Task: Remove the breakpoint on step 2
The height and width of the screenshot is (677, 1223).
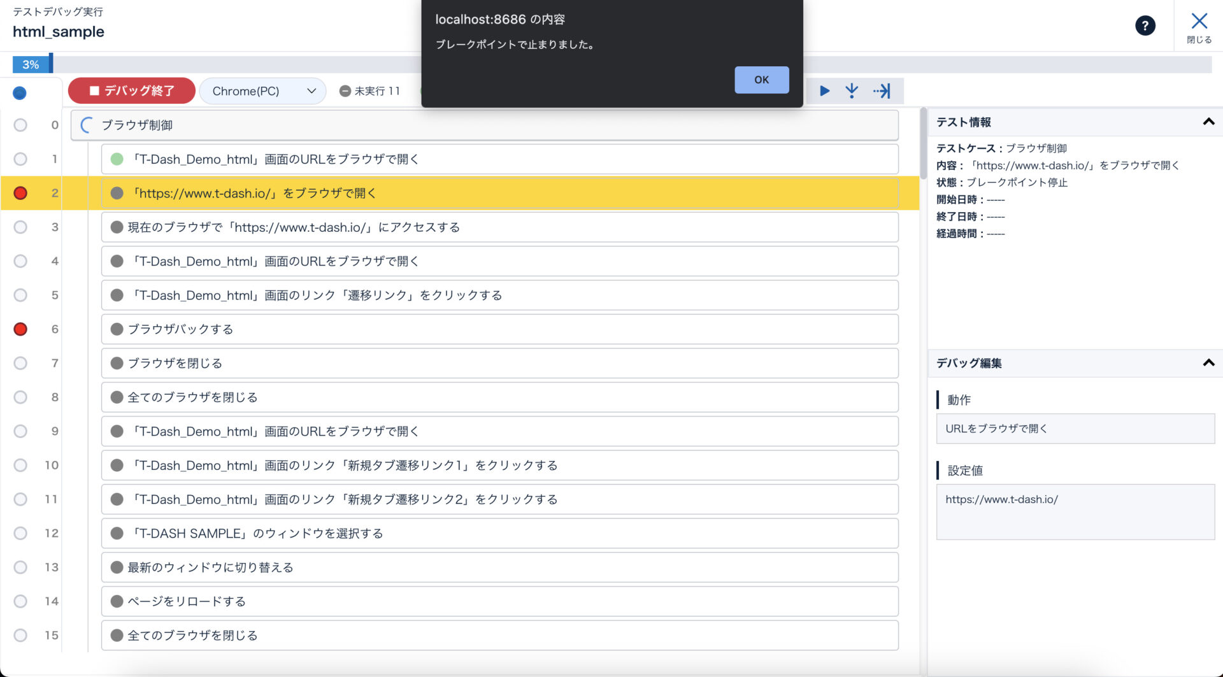Action: (20, 193)
